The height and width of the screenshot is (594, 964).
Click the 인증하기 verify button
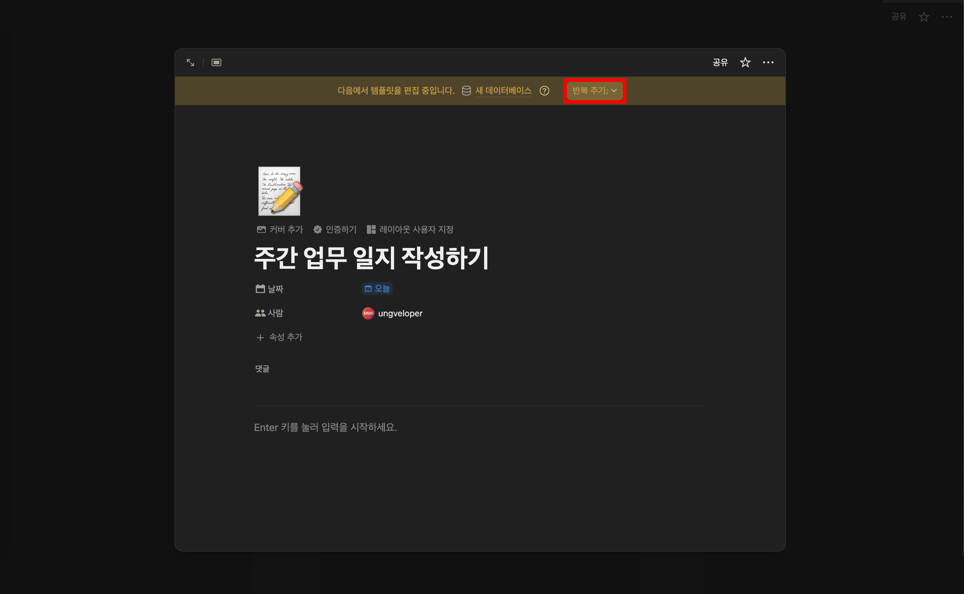tap(335, 229)
